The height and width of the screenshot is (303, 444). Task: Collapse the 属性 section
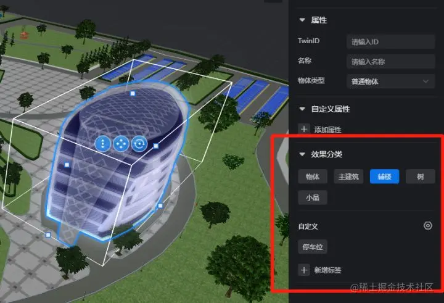[302, 20]
